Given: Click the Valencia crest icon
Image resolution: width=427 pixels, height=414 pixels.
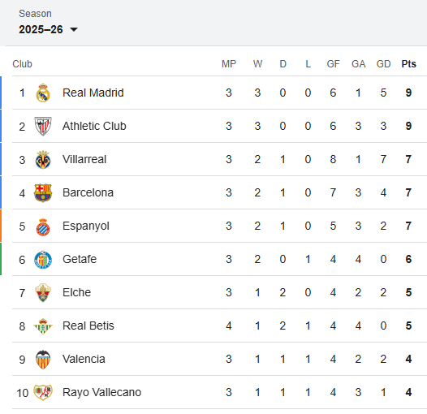Looking at the screenshot, I should (x=43, y=360).
